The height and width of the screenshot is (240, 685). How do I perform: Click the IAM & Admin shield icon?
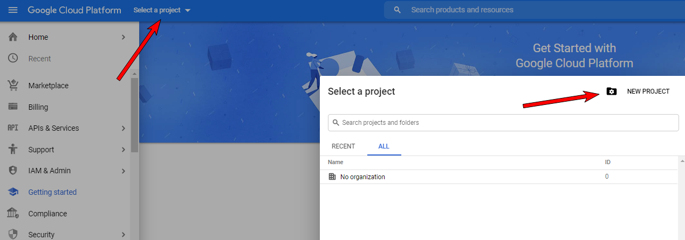13,171
